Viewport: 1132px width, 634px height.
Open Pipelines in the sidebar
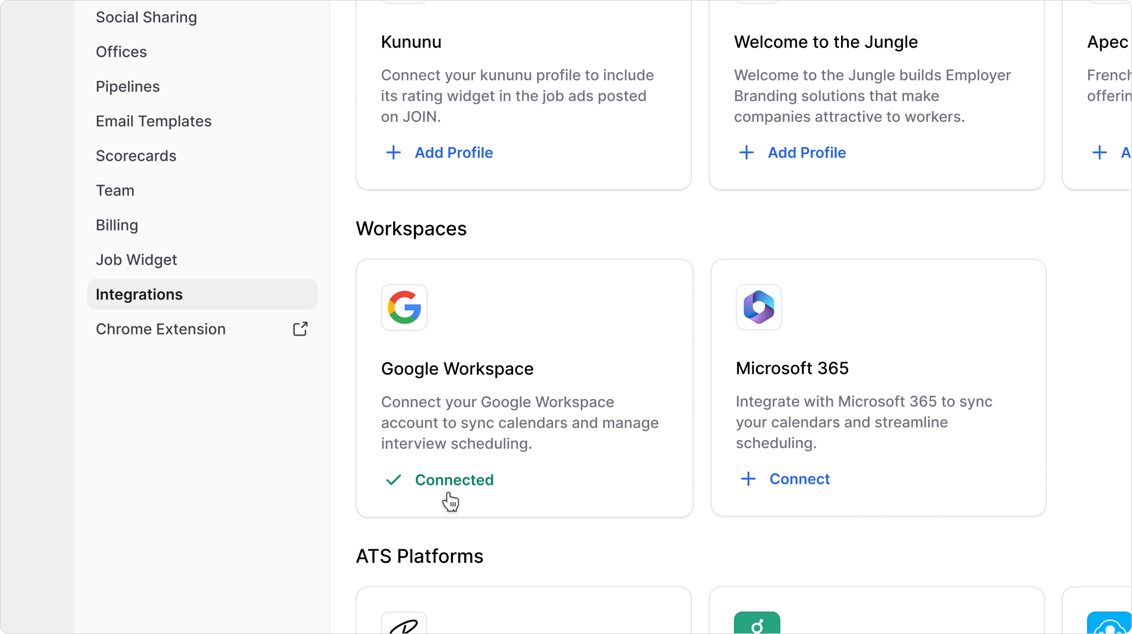pos(127,86)
